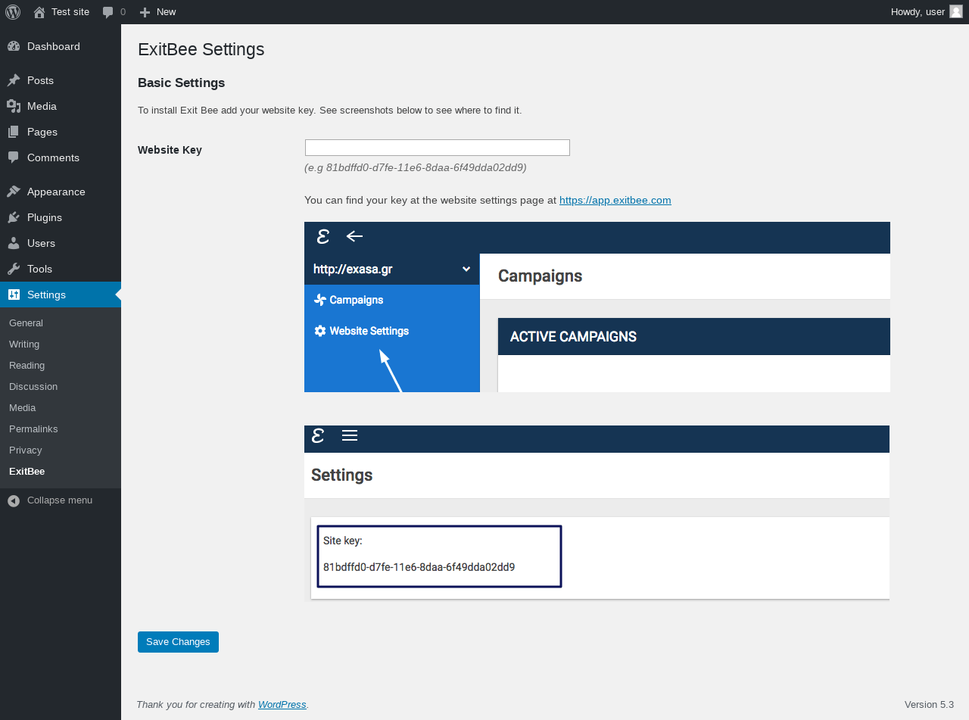Open Privacy settings submenu
This screenshot has width=969, height=720.
[25, 450]
